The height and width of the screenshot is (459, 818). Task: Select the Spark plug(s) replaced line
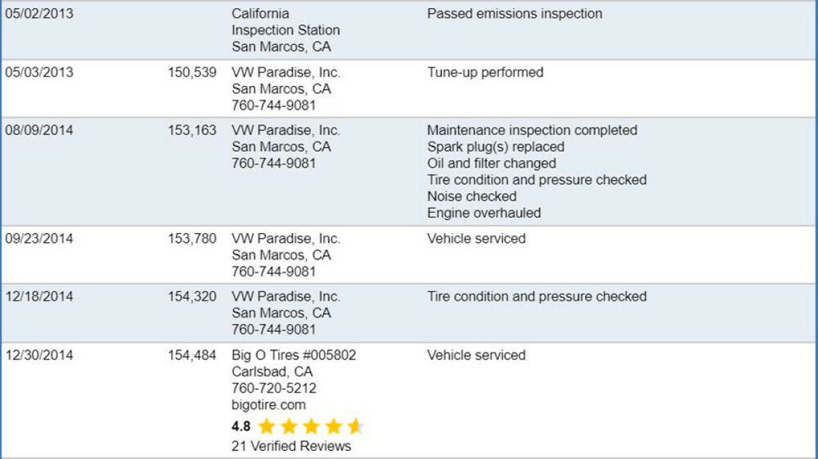point(496,147)
